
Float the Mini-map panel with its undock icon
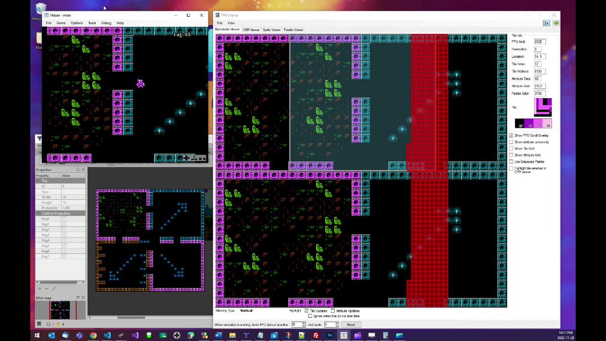[78, 298]
